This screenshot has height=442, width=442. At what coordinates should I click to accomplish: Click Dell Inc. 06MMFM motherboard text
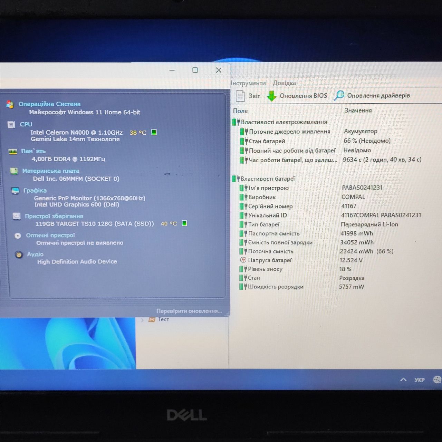[76, 179]
